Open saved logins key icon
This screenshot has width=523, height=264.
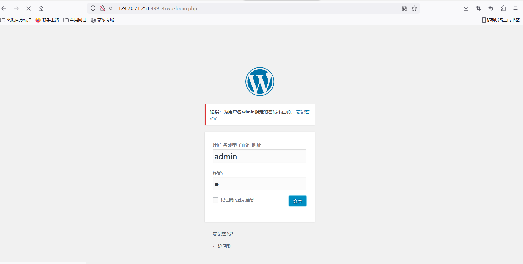pos(112,8)
